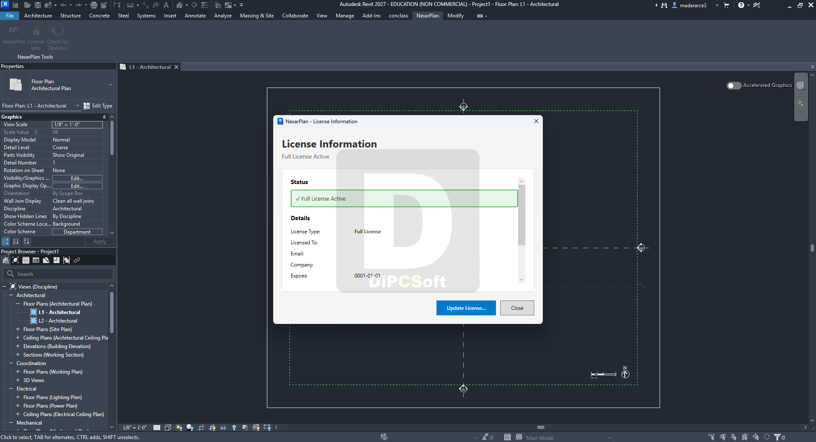Click the Graphic Display Options Edit... button
The image size is (816, 442).
click(x=77, y=186)
